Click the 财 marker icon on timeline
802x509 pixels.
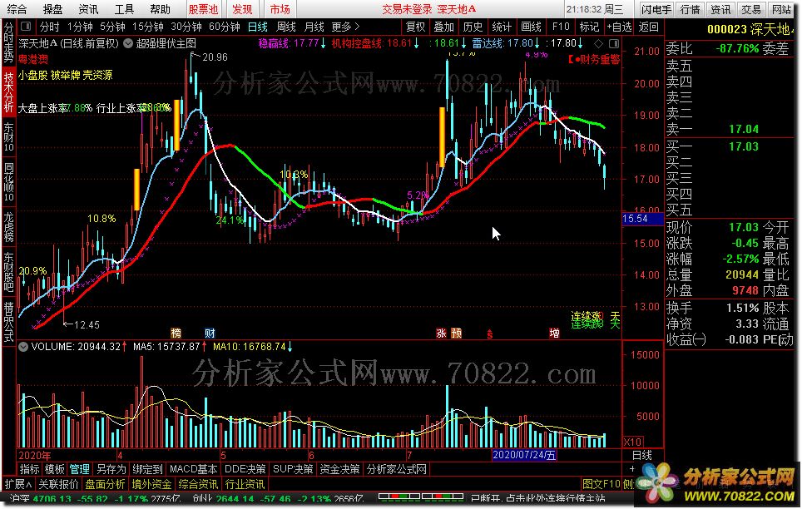(x=210, y=334)
